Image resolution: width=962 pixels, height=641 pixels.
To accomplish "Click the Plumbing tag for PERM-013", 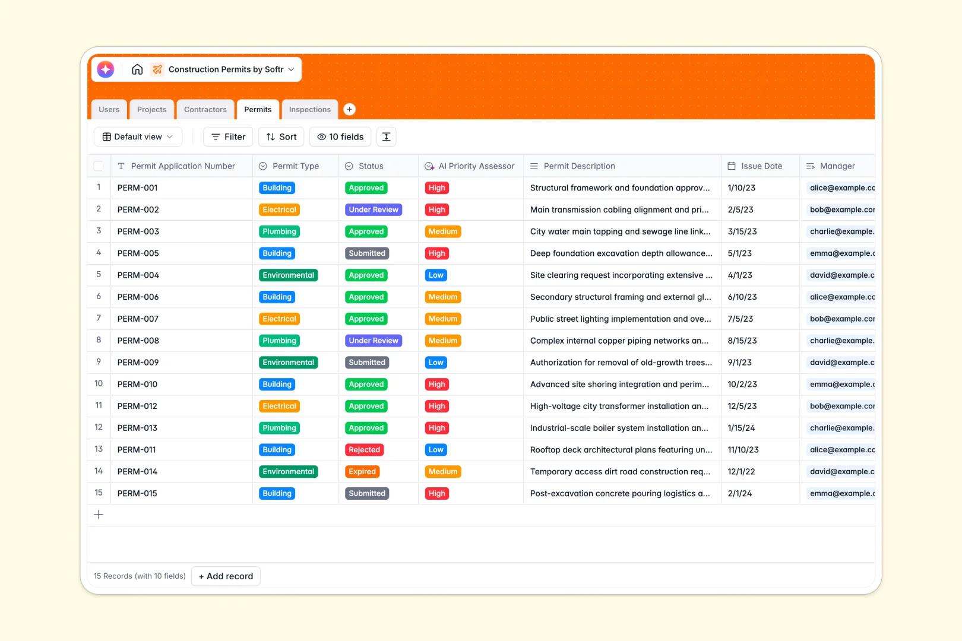I will tap(279, 429).
